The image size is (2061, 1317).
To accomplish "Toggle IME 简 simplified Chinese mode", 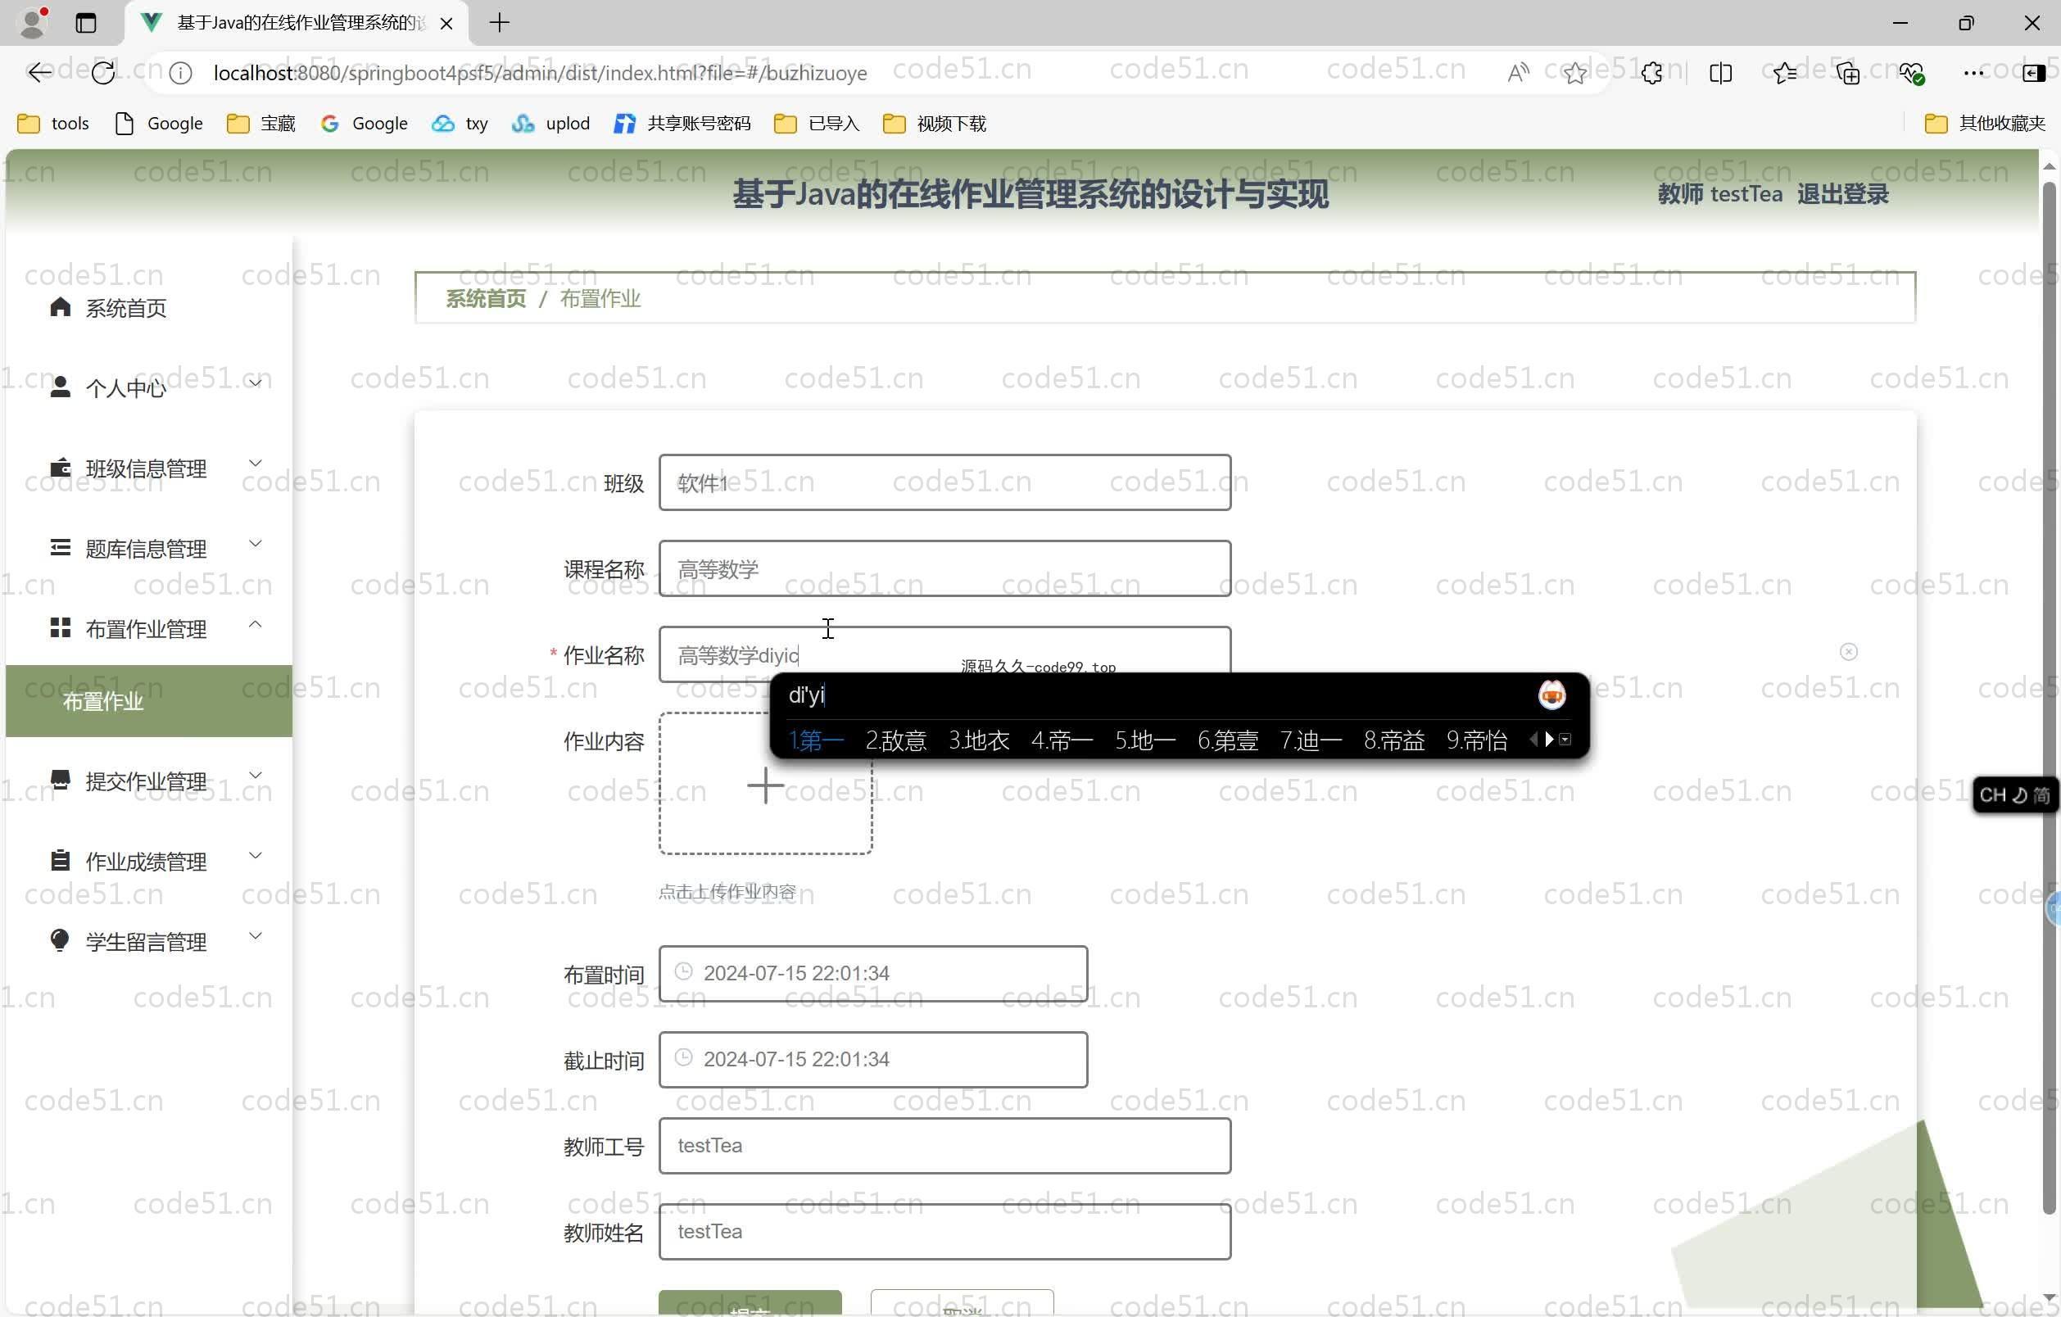I will click(x=2041, y=795).
